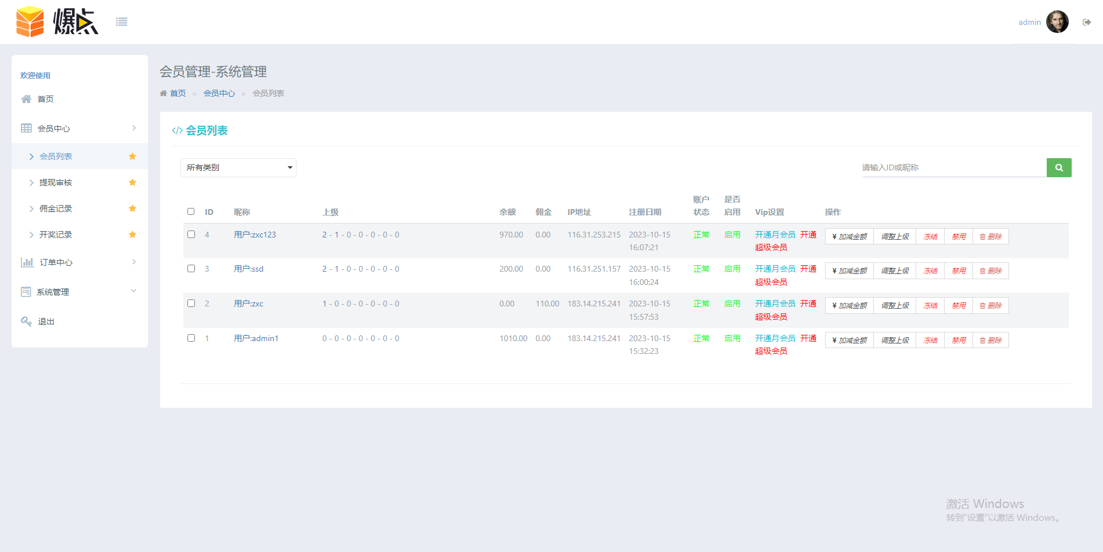Open the 所有类别 dropdown

(x=238, y=167)
